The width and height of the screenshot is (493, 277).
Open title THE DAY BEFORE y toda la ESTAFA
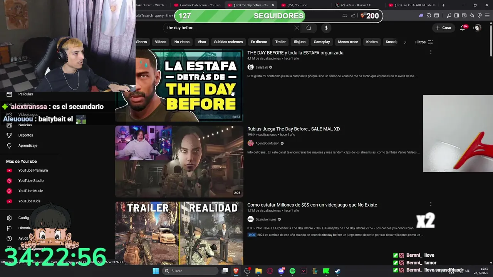pos(295,53)
